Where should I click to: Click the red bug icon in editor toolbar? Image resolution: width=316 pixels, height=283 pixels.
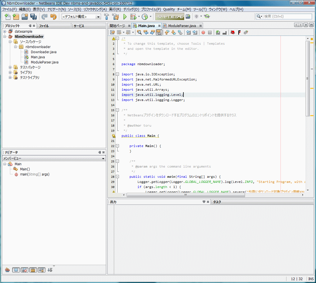click(233, 32)
